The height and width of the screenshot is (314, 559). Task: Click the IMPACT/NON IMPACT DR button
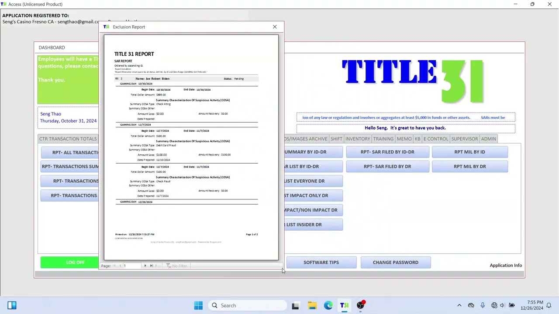(313, 210)
